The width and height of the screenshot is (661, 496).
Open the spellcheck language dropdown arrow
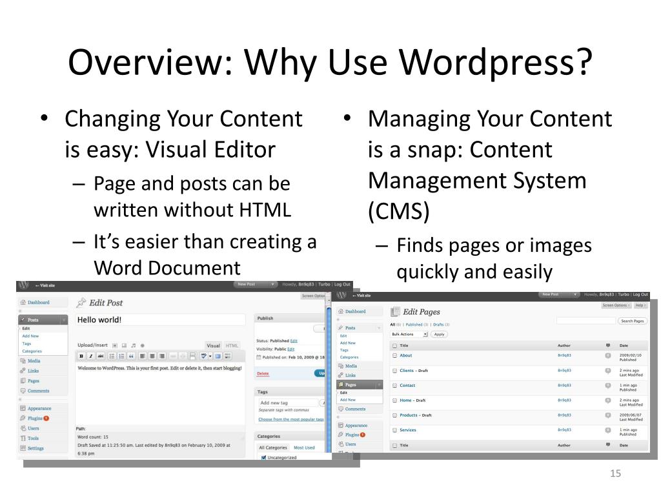tap(210, 356)
